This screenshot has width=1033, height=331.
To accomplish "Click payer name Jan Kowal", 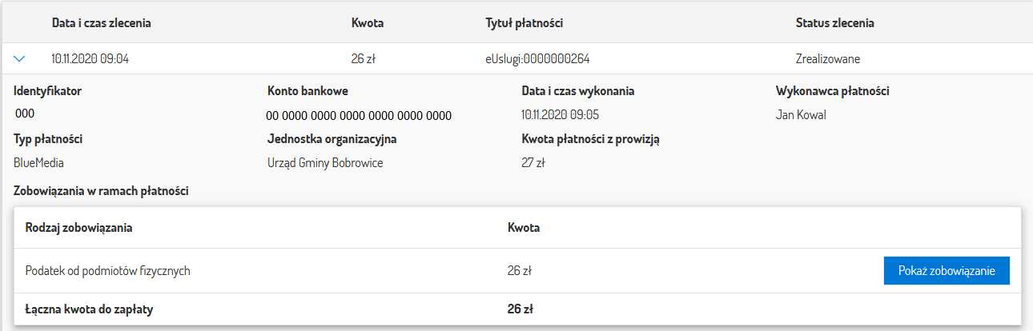I will (801, 114).
